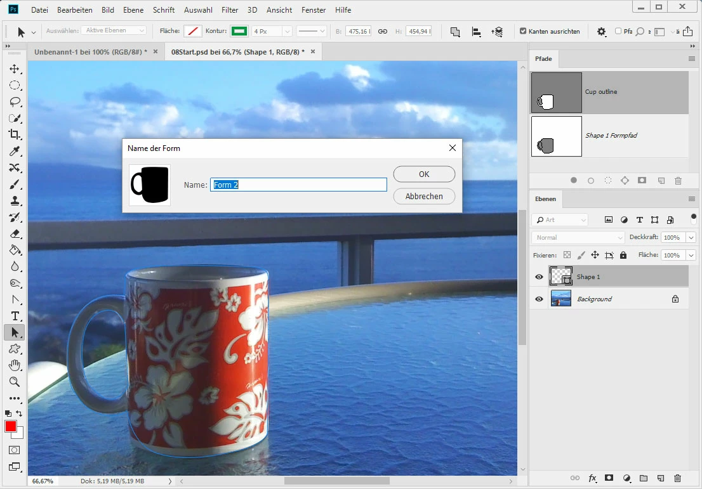Open the Fenster menu
Image resolution: width=702 pixels, height=489 pixels.
tap(314, 10)
